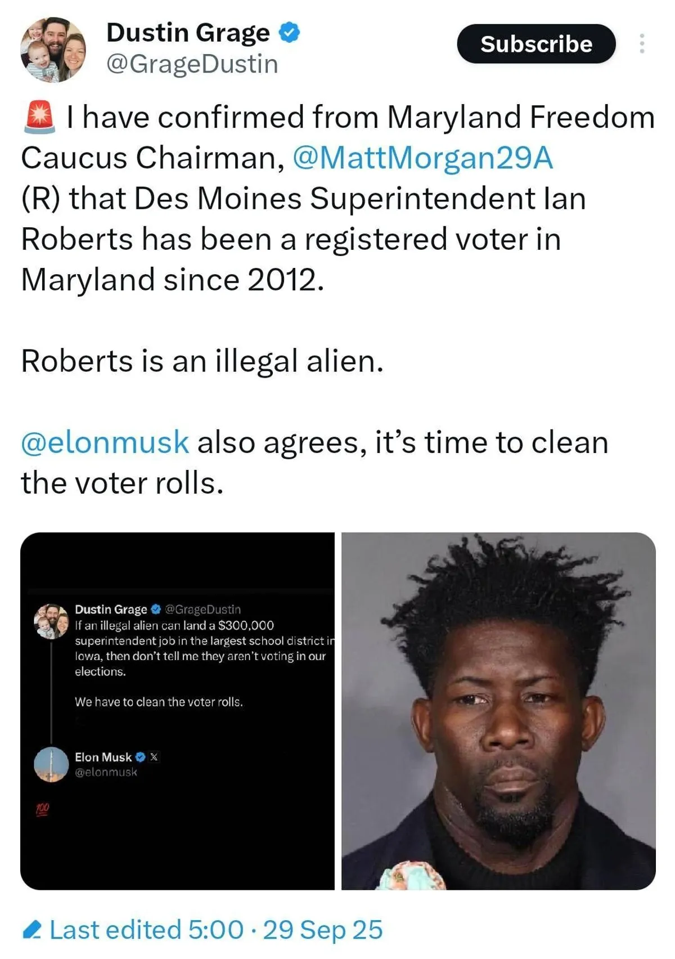Click verified badge next to Elon Musk name
The width and height of the screenshot is (675, 959).
(x=141, y=757)
